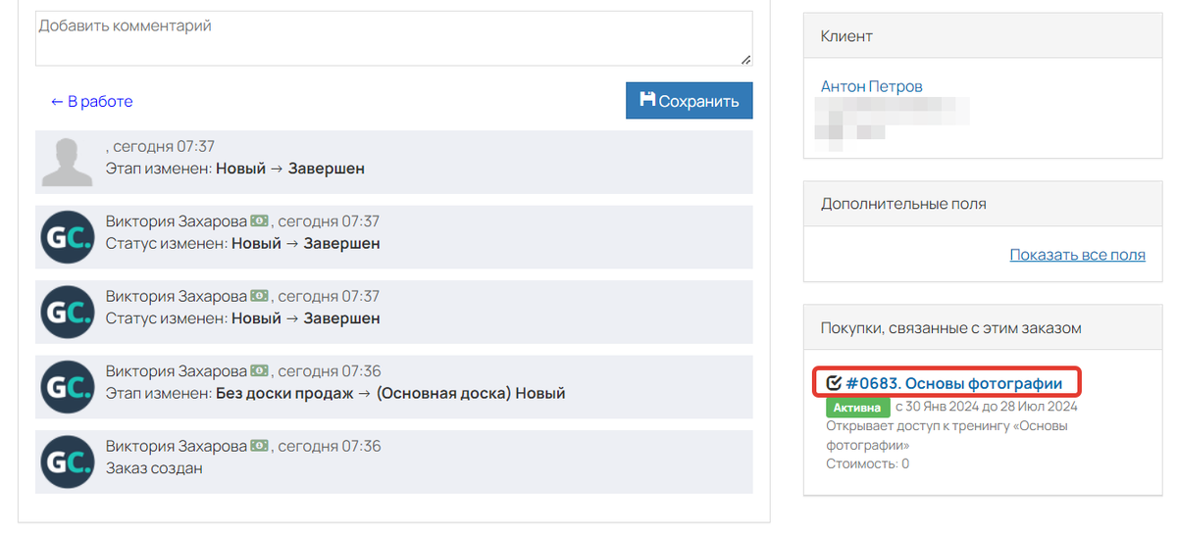Image resolution: width=1177 pixels, height=536 pixels.
Task: Click the Сохранить button
Action: pos(690,101)
